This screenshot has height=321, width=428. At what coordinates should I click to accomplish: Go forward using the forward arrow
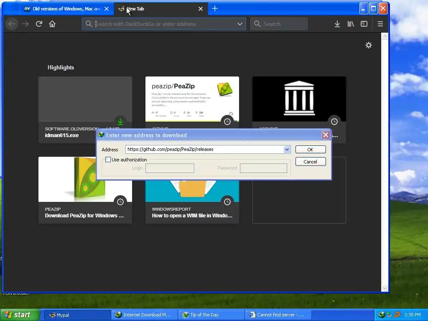click(x=25, y=24)
